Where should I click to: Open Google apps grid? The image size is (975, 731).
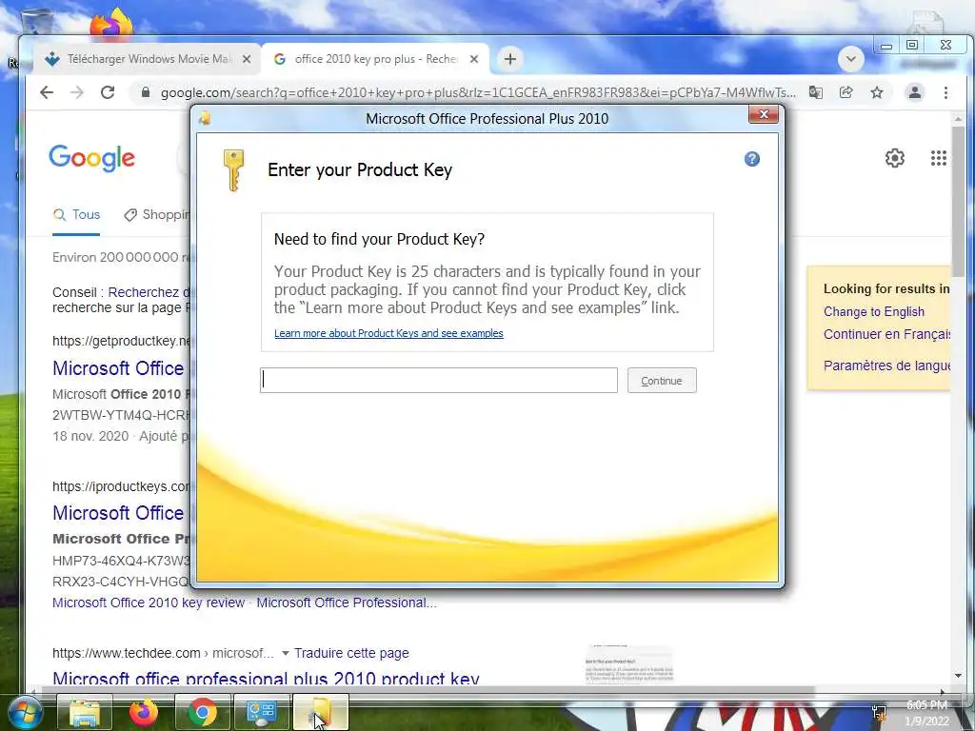[x=938, y=158]
